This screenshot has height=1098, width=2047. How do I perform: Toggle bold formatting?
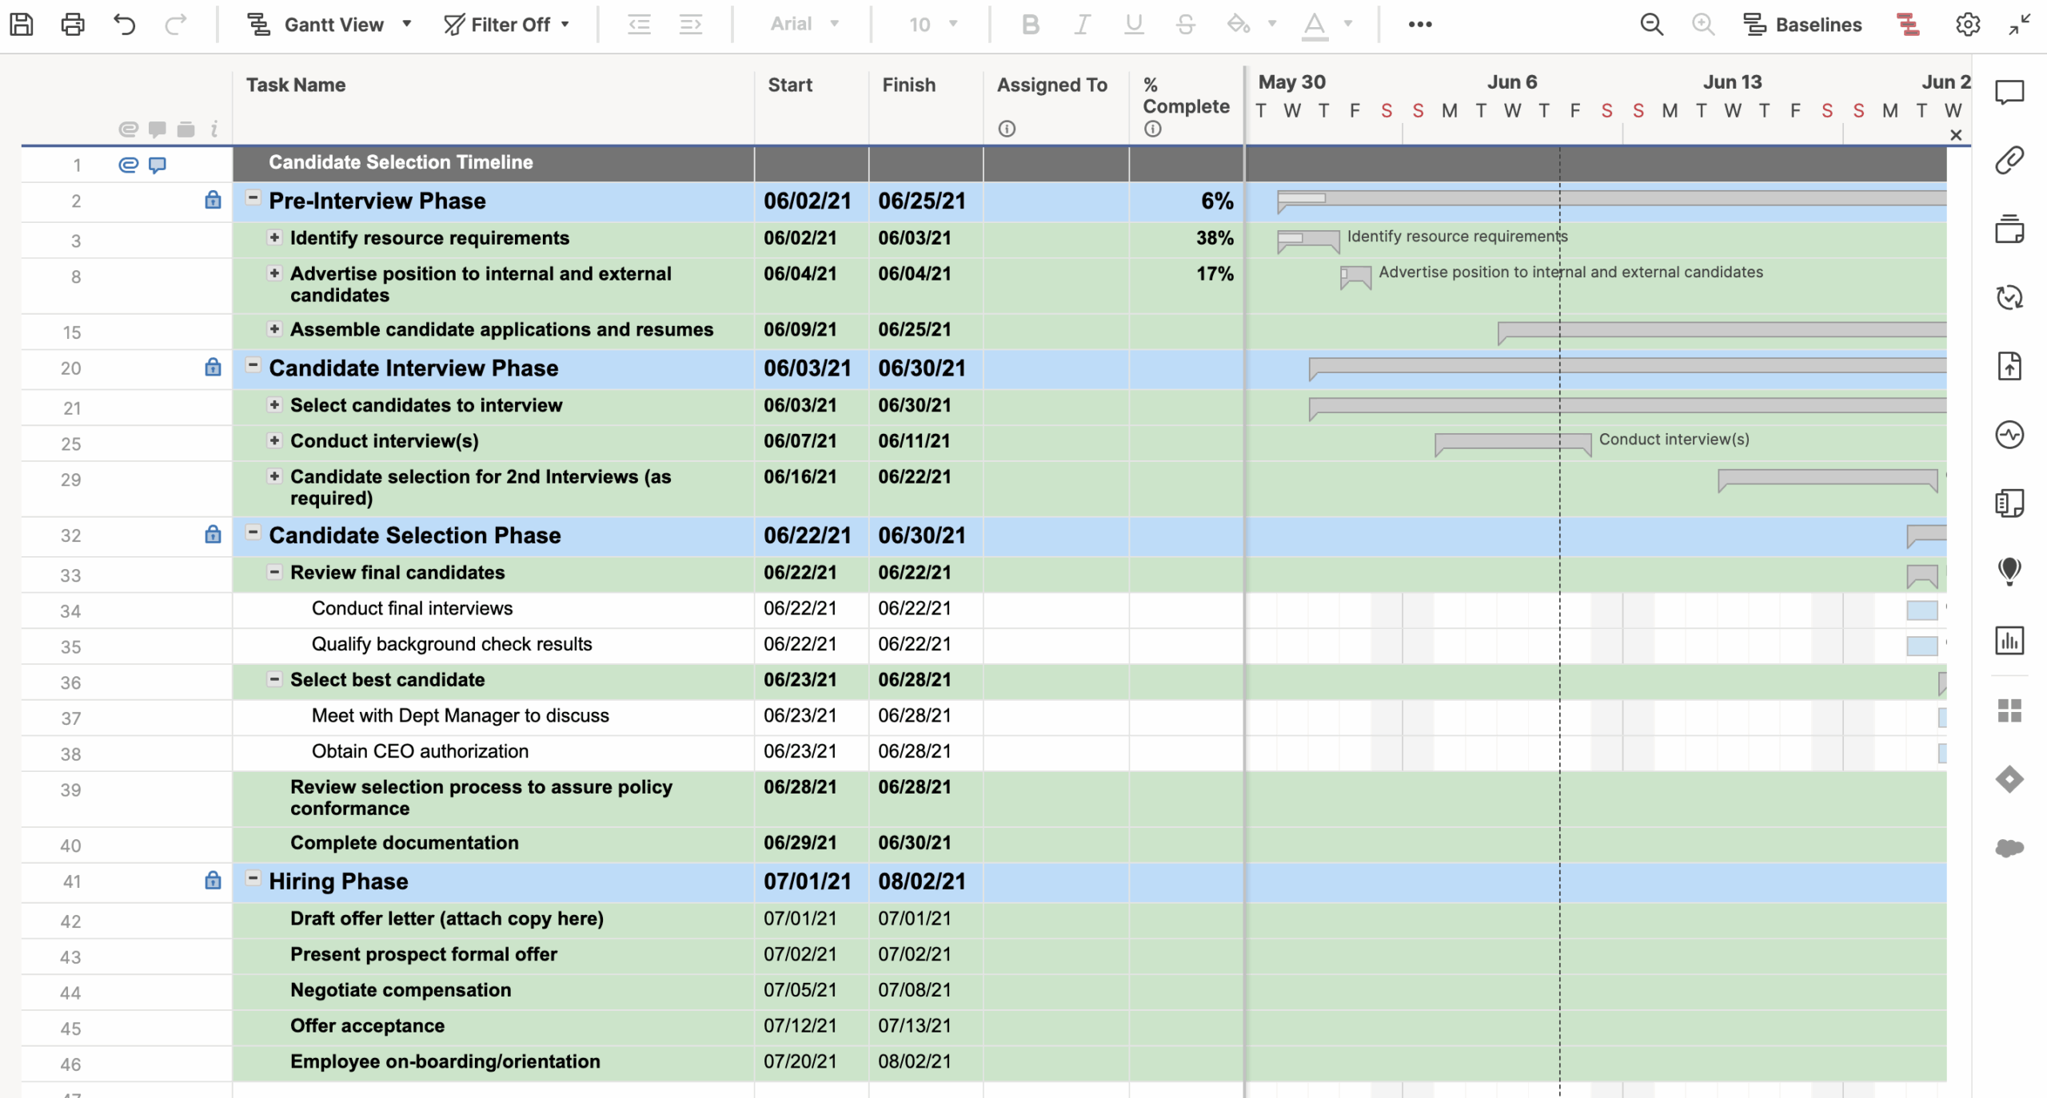[x=1030, y=24]
